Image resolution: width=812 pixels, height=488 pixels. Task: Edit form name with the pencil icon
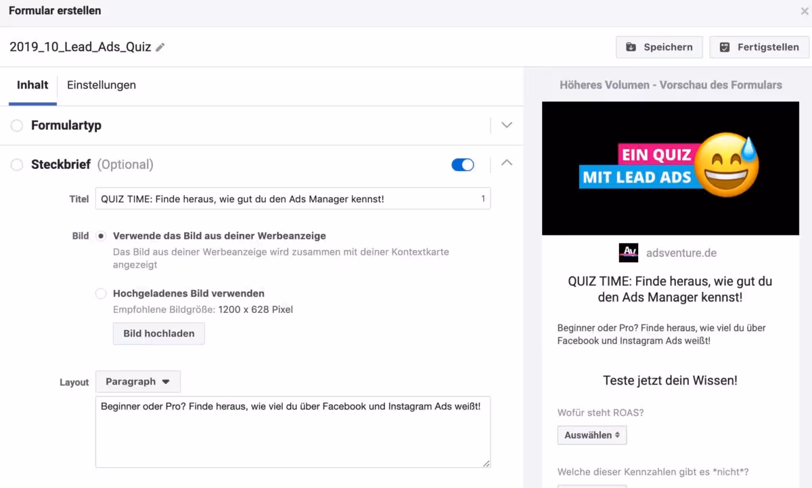160,47
